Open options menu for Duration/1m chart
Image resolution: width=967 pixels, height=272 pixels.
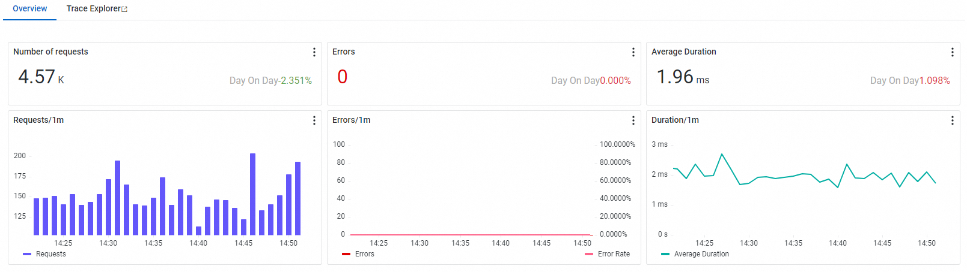click(x=952, y=120)
